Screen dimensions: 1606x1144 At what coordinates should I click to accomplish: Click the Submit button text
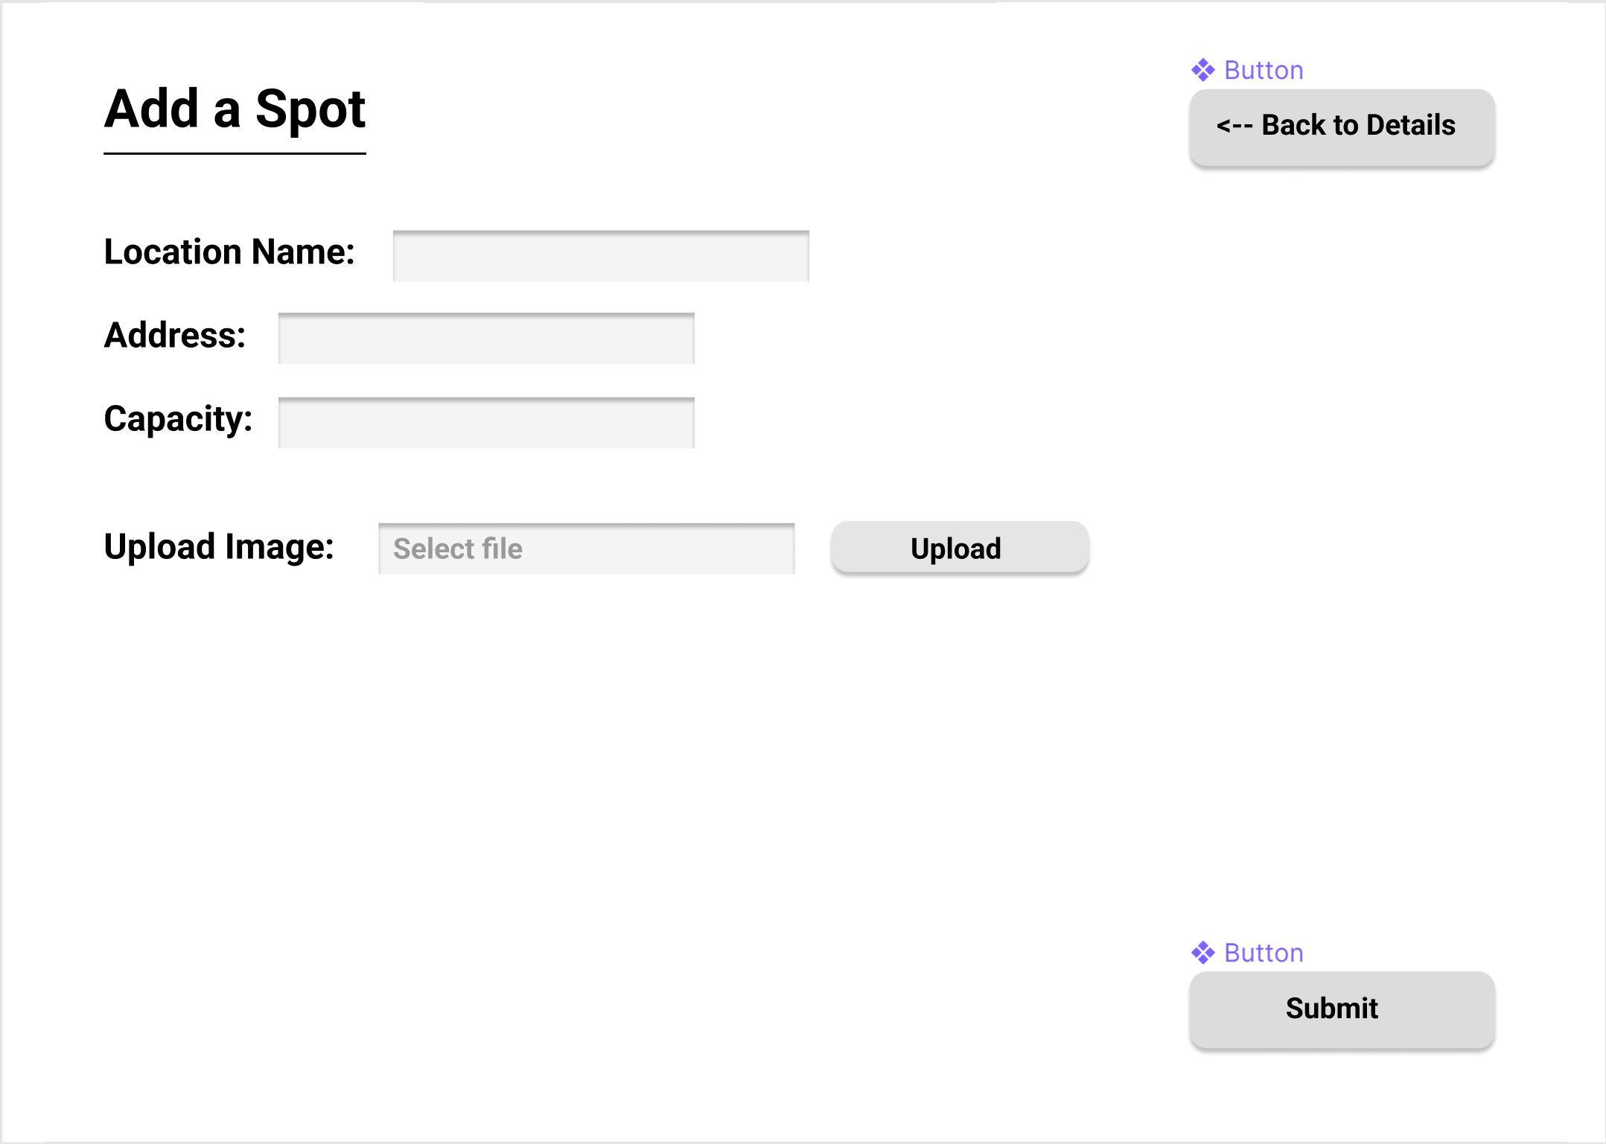(x=1331, y=1009)
